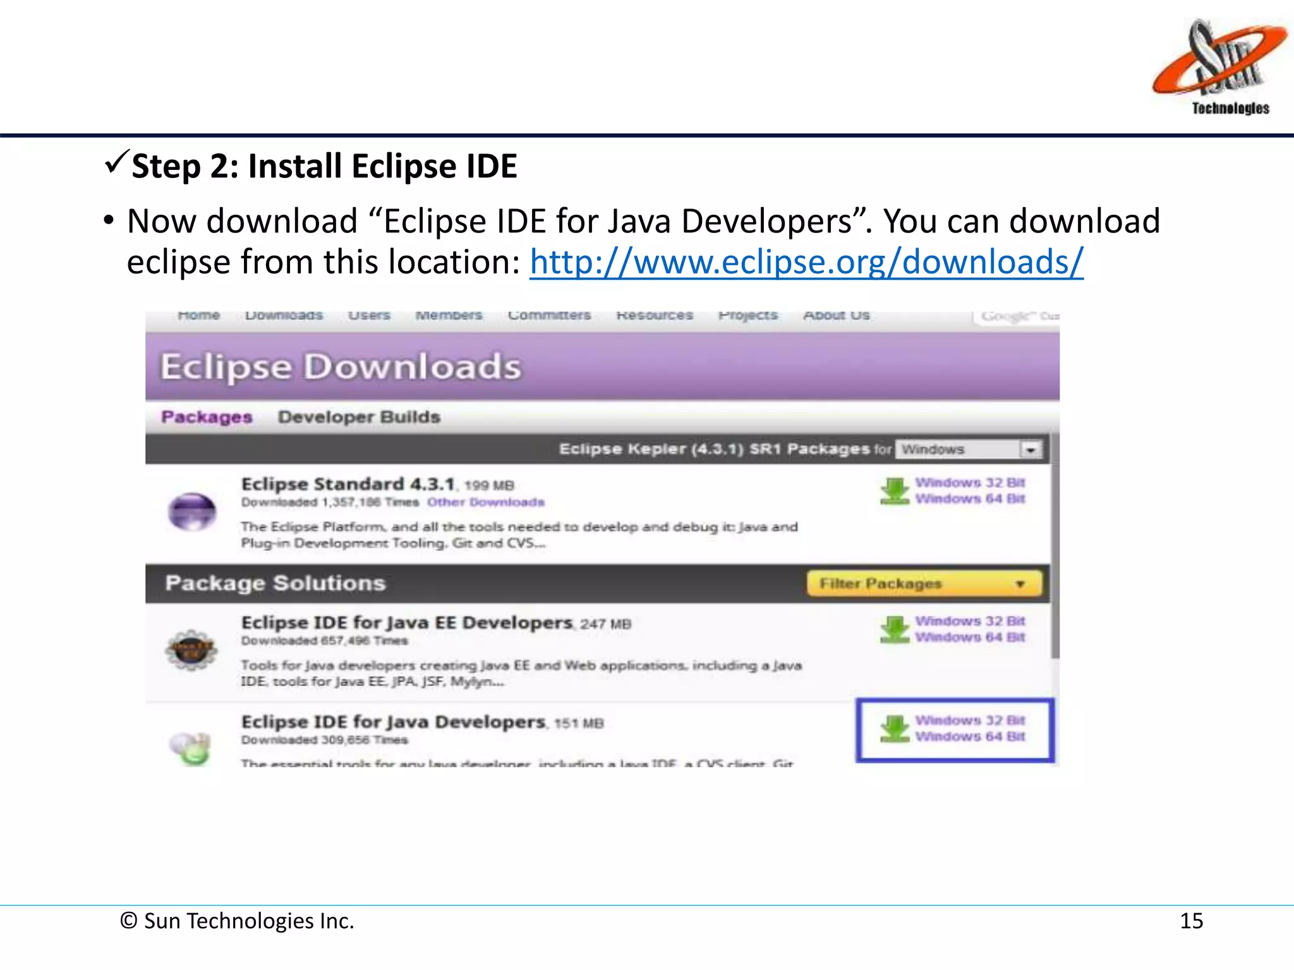Click the 'Downloaded 309,656 Times' text
Image resolution: width=1294 pixels, height=970 pixels.
click(x=324, y=739)
